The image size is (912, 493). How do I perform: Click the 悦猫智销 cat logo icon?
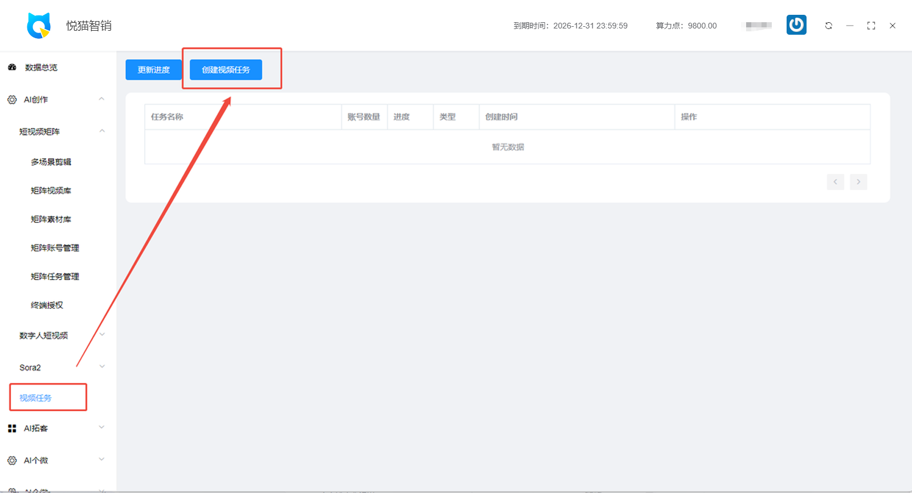(x=39, y=26)
